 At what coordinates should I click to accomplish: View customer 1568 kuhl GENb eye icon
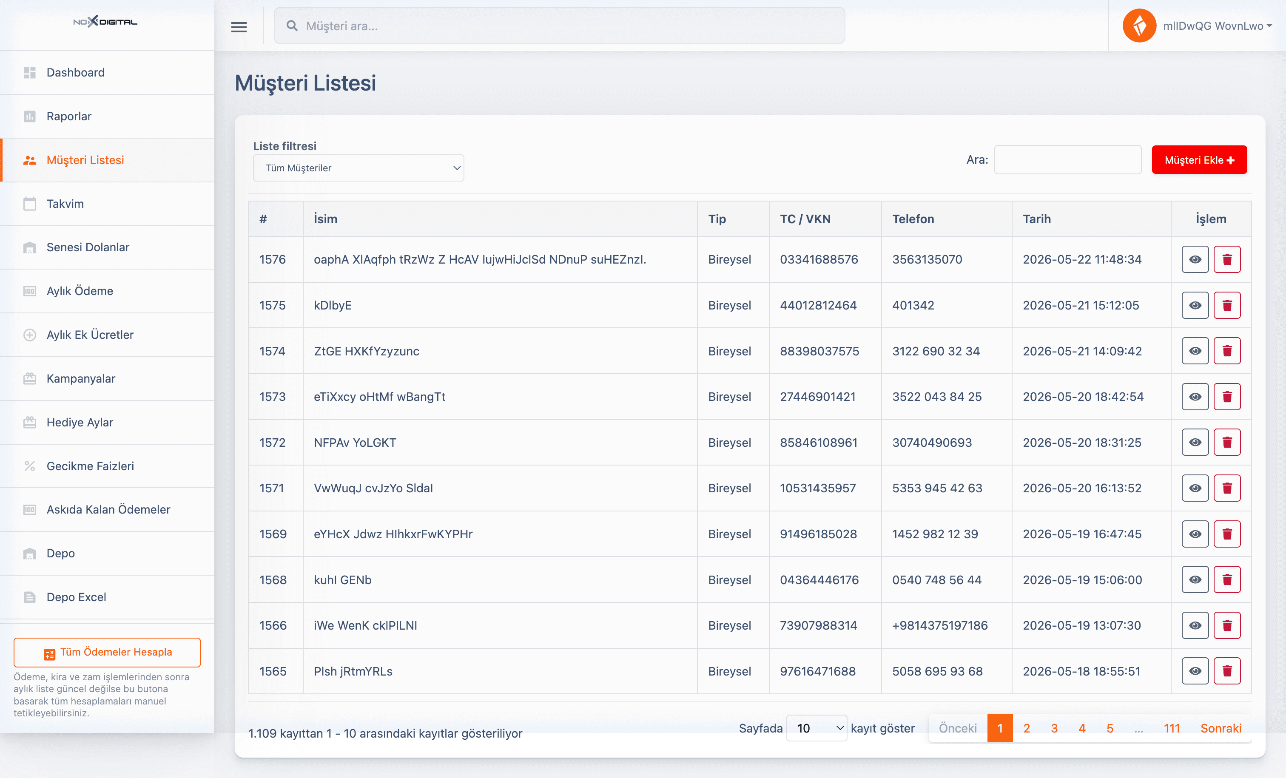[x=1195, y=580]
